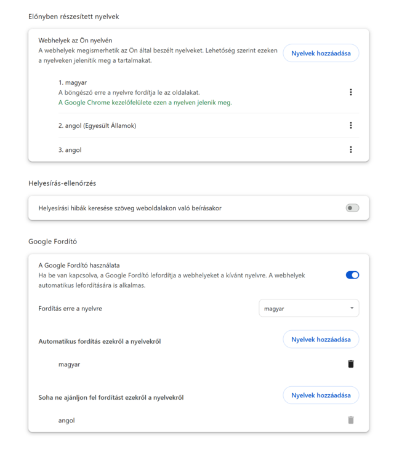Click the greyed trash icon beside angol

[x=351, y=420]
